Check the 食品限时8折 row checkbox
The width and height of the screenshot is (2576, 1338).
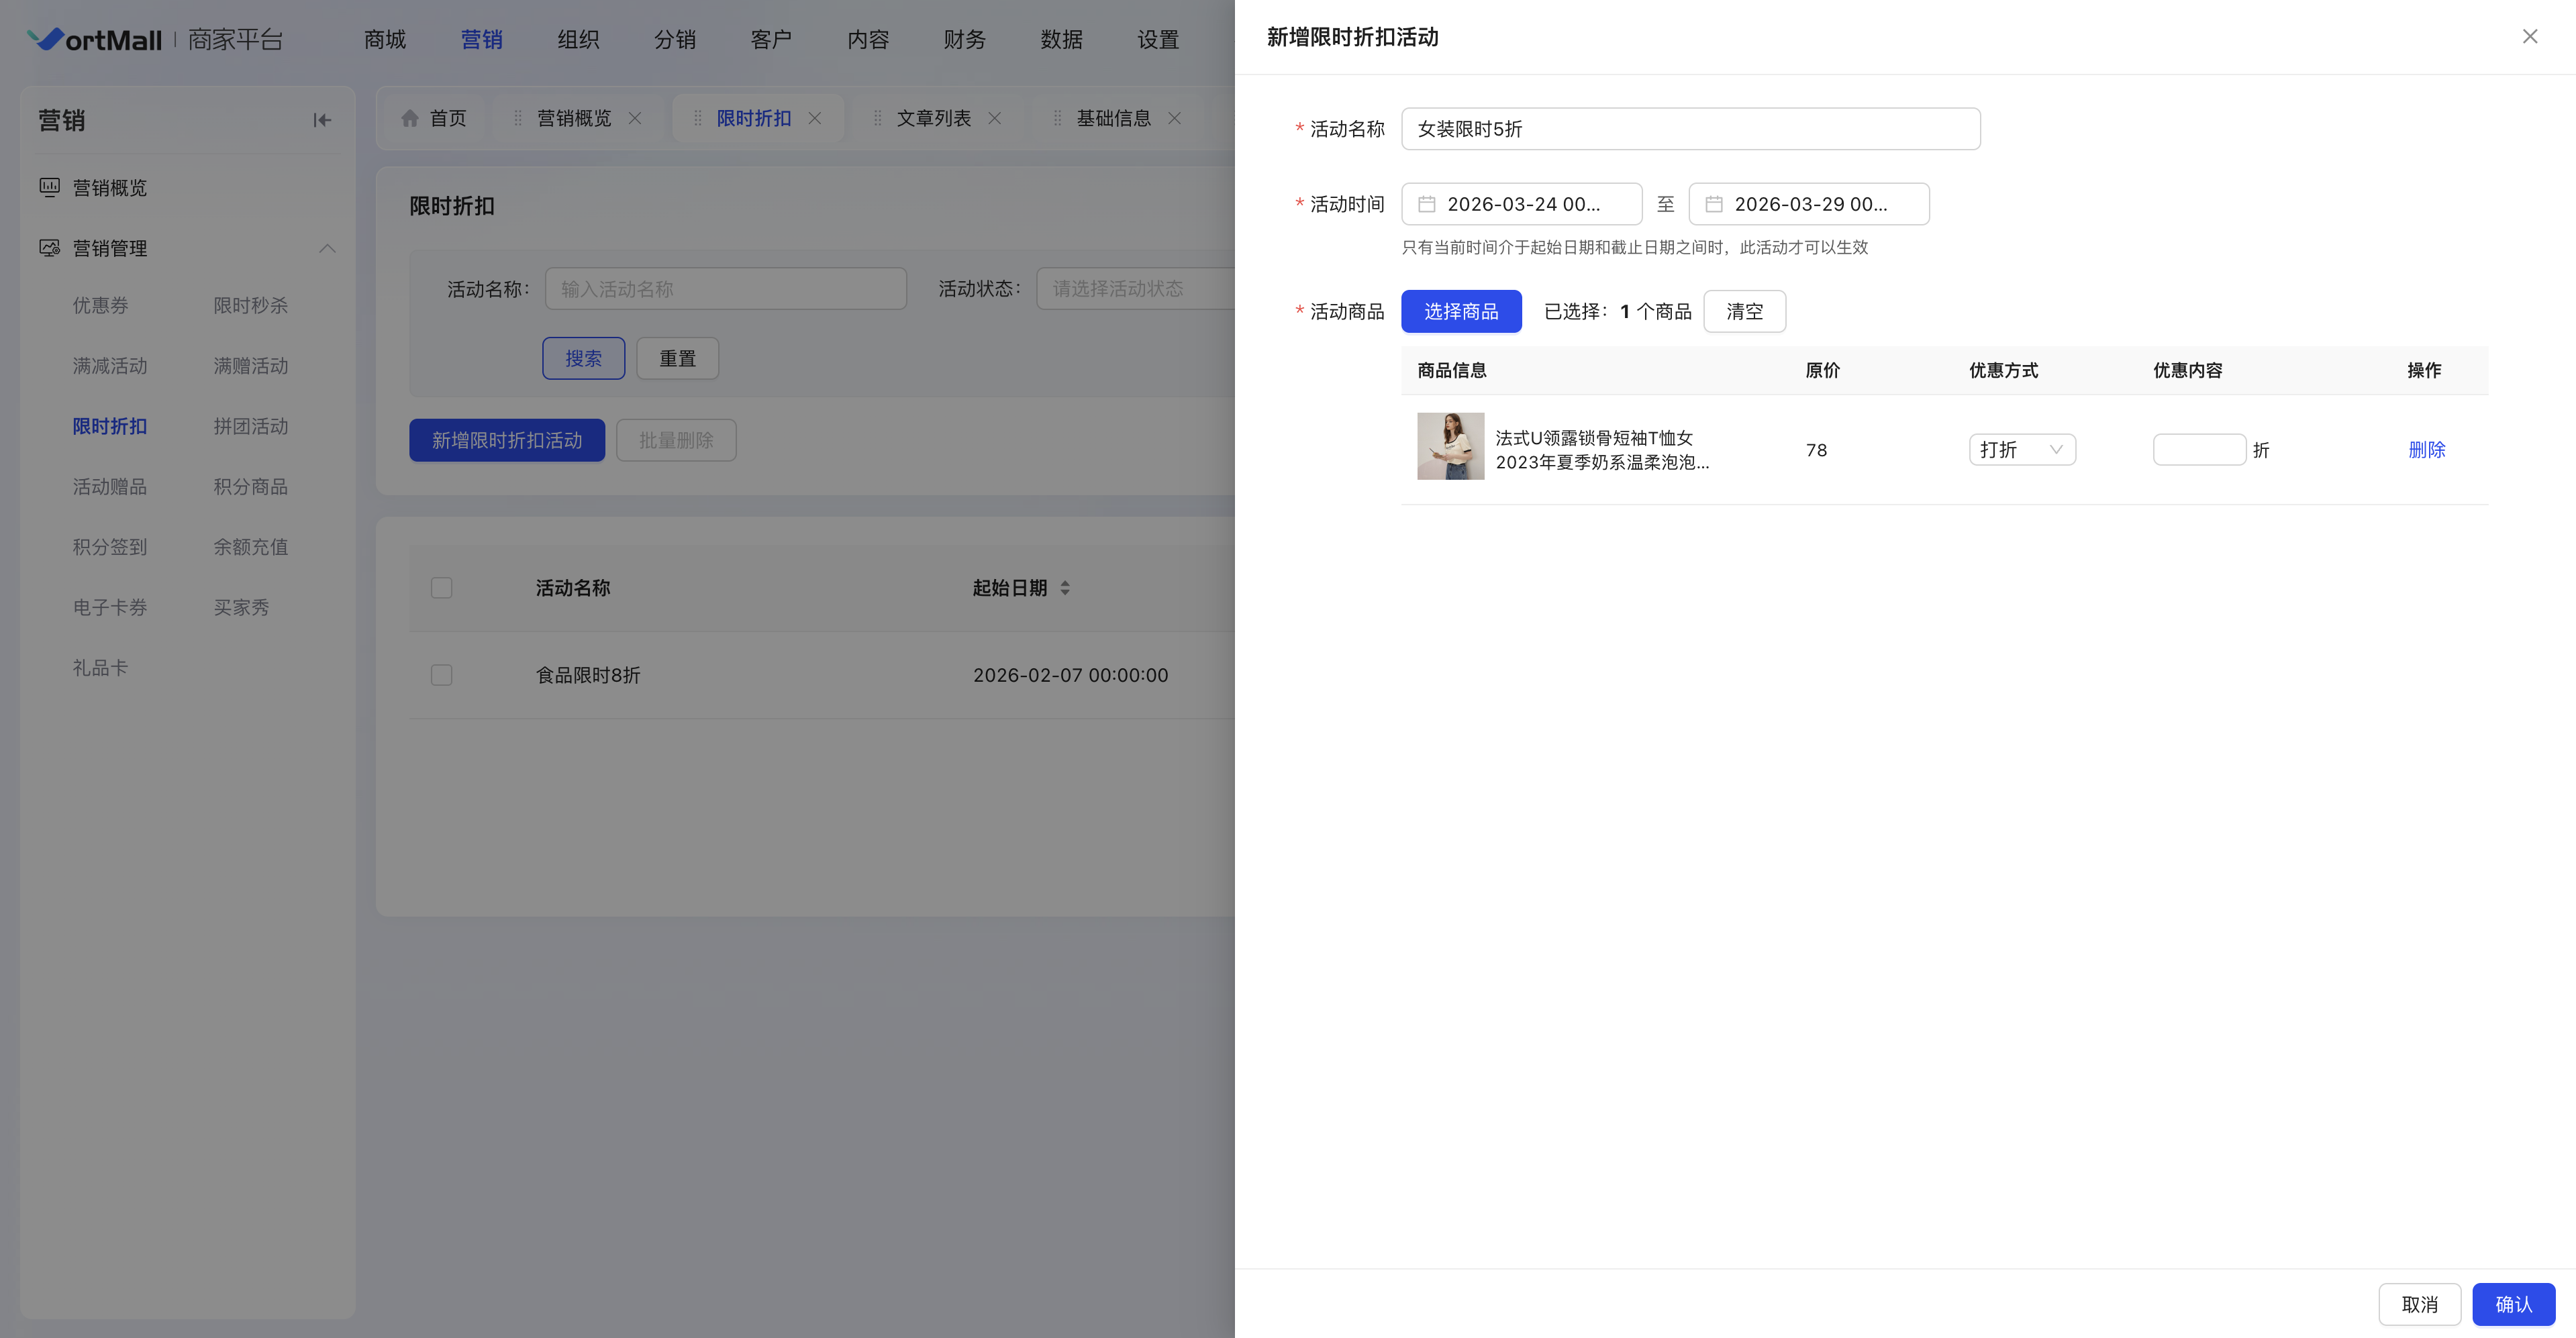[441, 675]
